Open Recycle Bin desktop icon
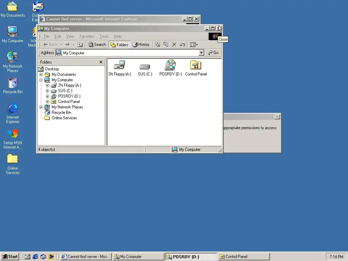Screen dimensions: 348x261 click(x=13, y=86)
